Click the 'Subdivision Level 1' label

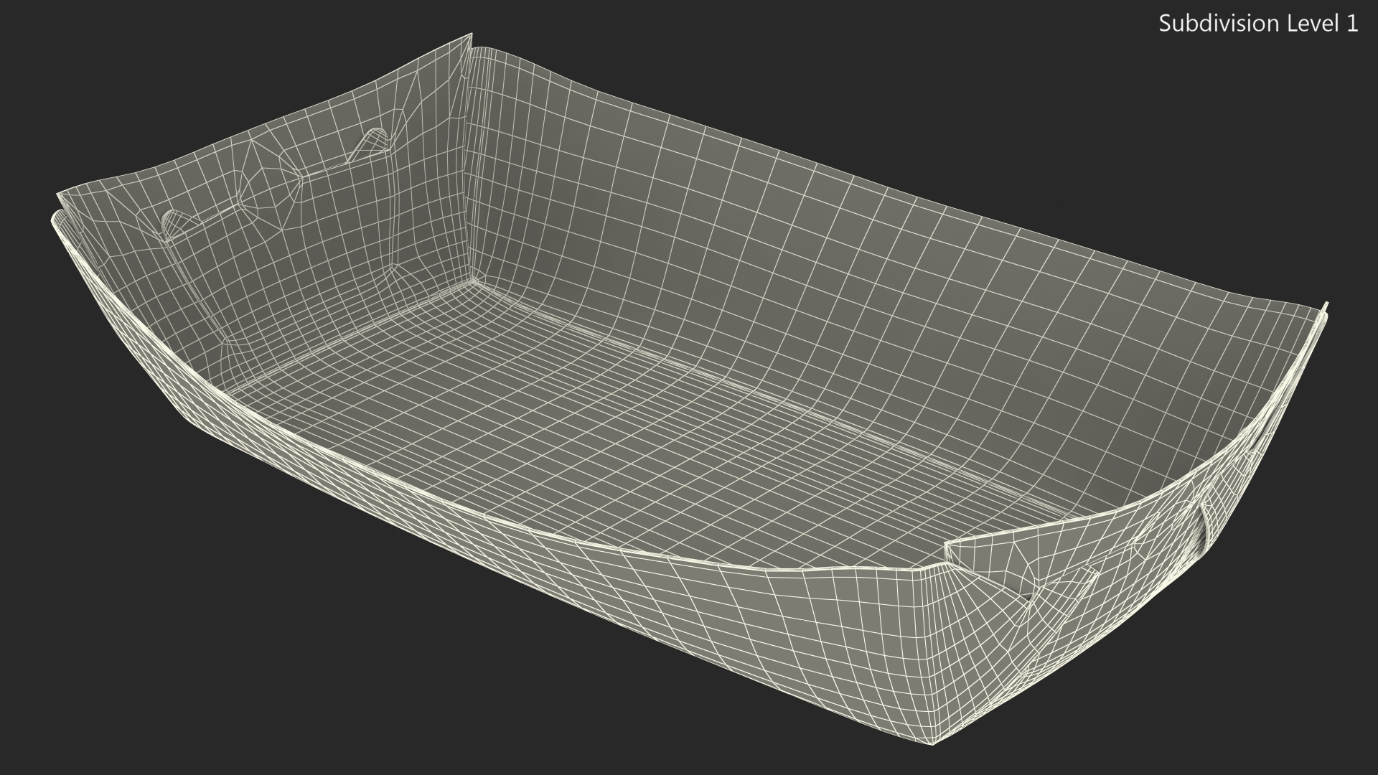[1259, 24]
